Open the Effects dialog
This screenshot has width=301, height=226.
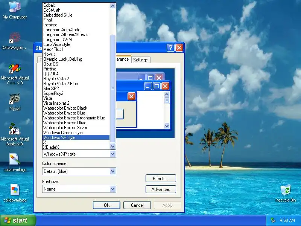coord(161,178)
